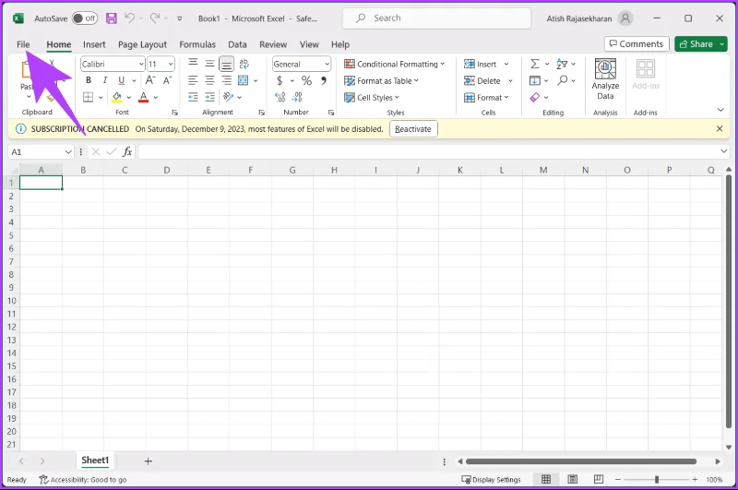The width and height of the screenshot is (738, 490).
Task: Align text left
Action: click(193, 80)
